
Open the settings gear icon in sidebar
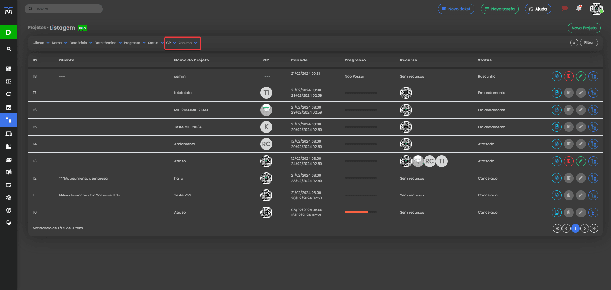pyautogui.click(x=9, y=198)
